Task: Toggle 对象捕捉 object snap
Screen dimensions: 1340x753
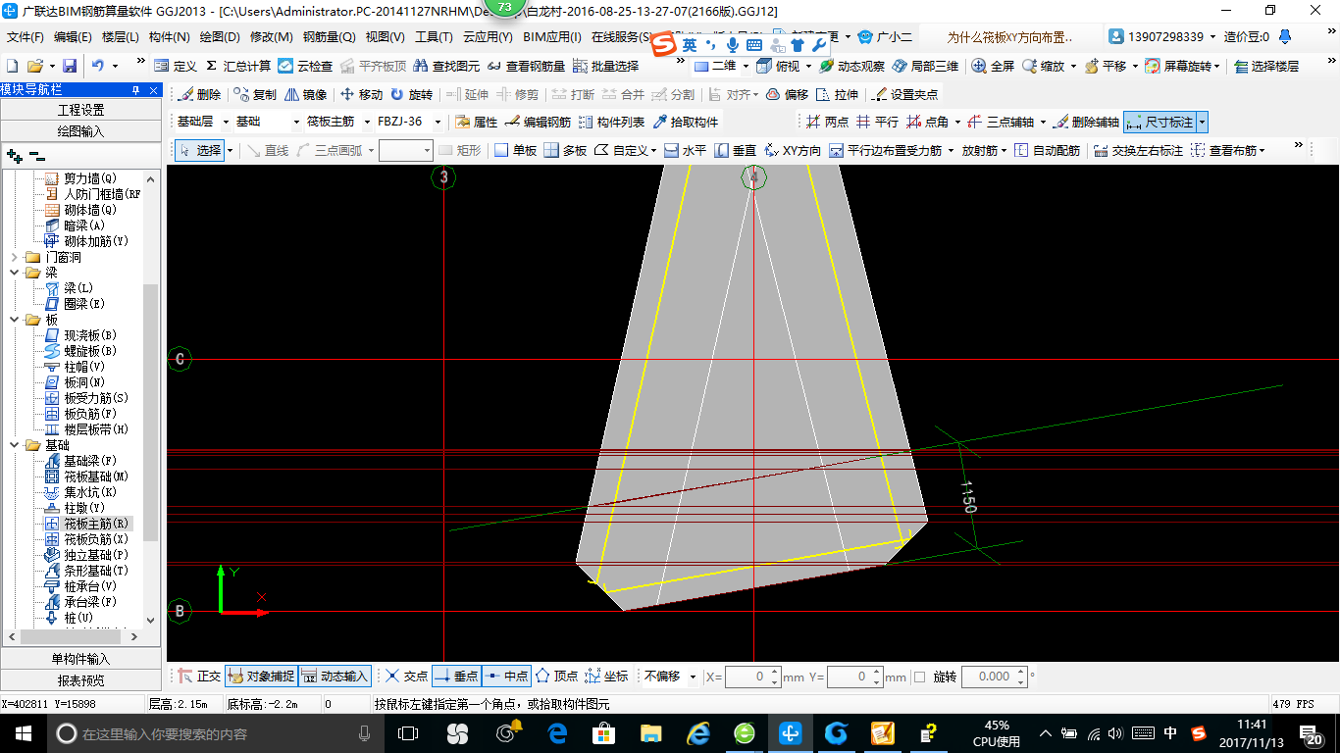Action: (x=261, y=677)
